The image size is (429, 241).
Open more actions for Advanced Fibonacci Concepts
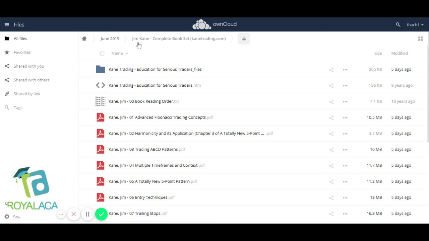(345, 118)
